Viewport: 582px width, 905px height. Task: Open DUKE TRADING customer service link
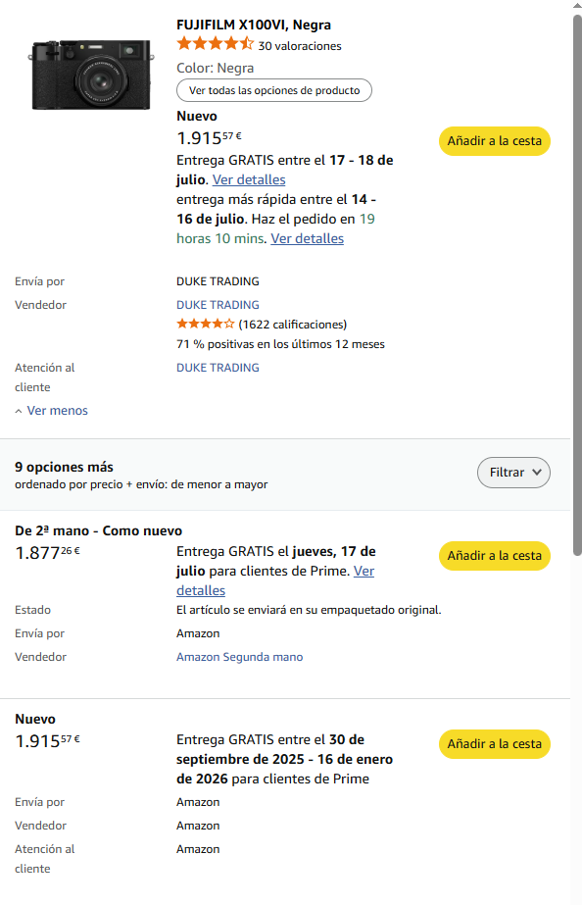tap(218, 368)
